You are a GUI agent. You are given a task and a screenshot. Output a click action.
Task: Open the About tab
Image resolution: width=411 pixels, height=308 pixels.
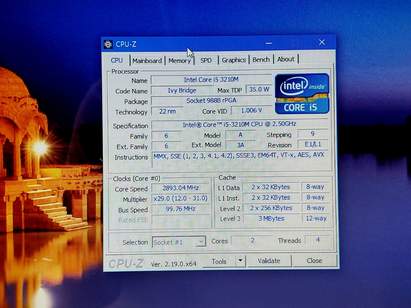(286, 59)
